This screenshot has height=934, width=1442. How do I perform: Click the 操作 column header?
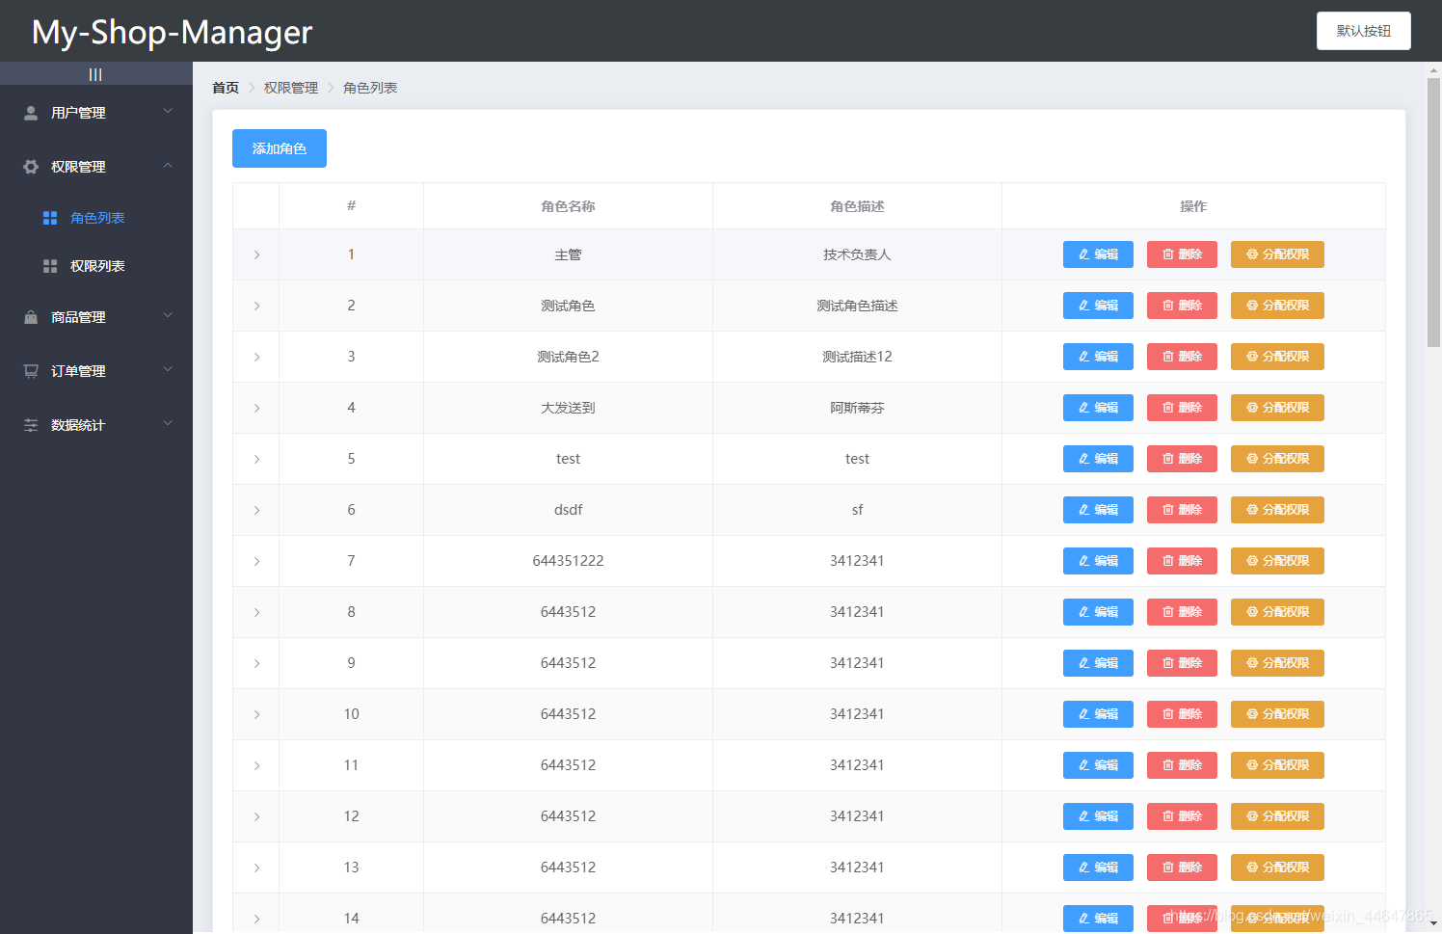click(x=1193, y=206)
